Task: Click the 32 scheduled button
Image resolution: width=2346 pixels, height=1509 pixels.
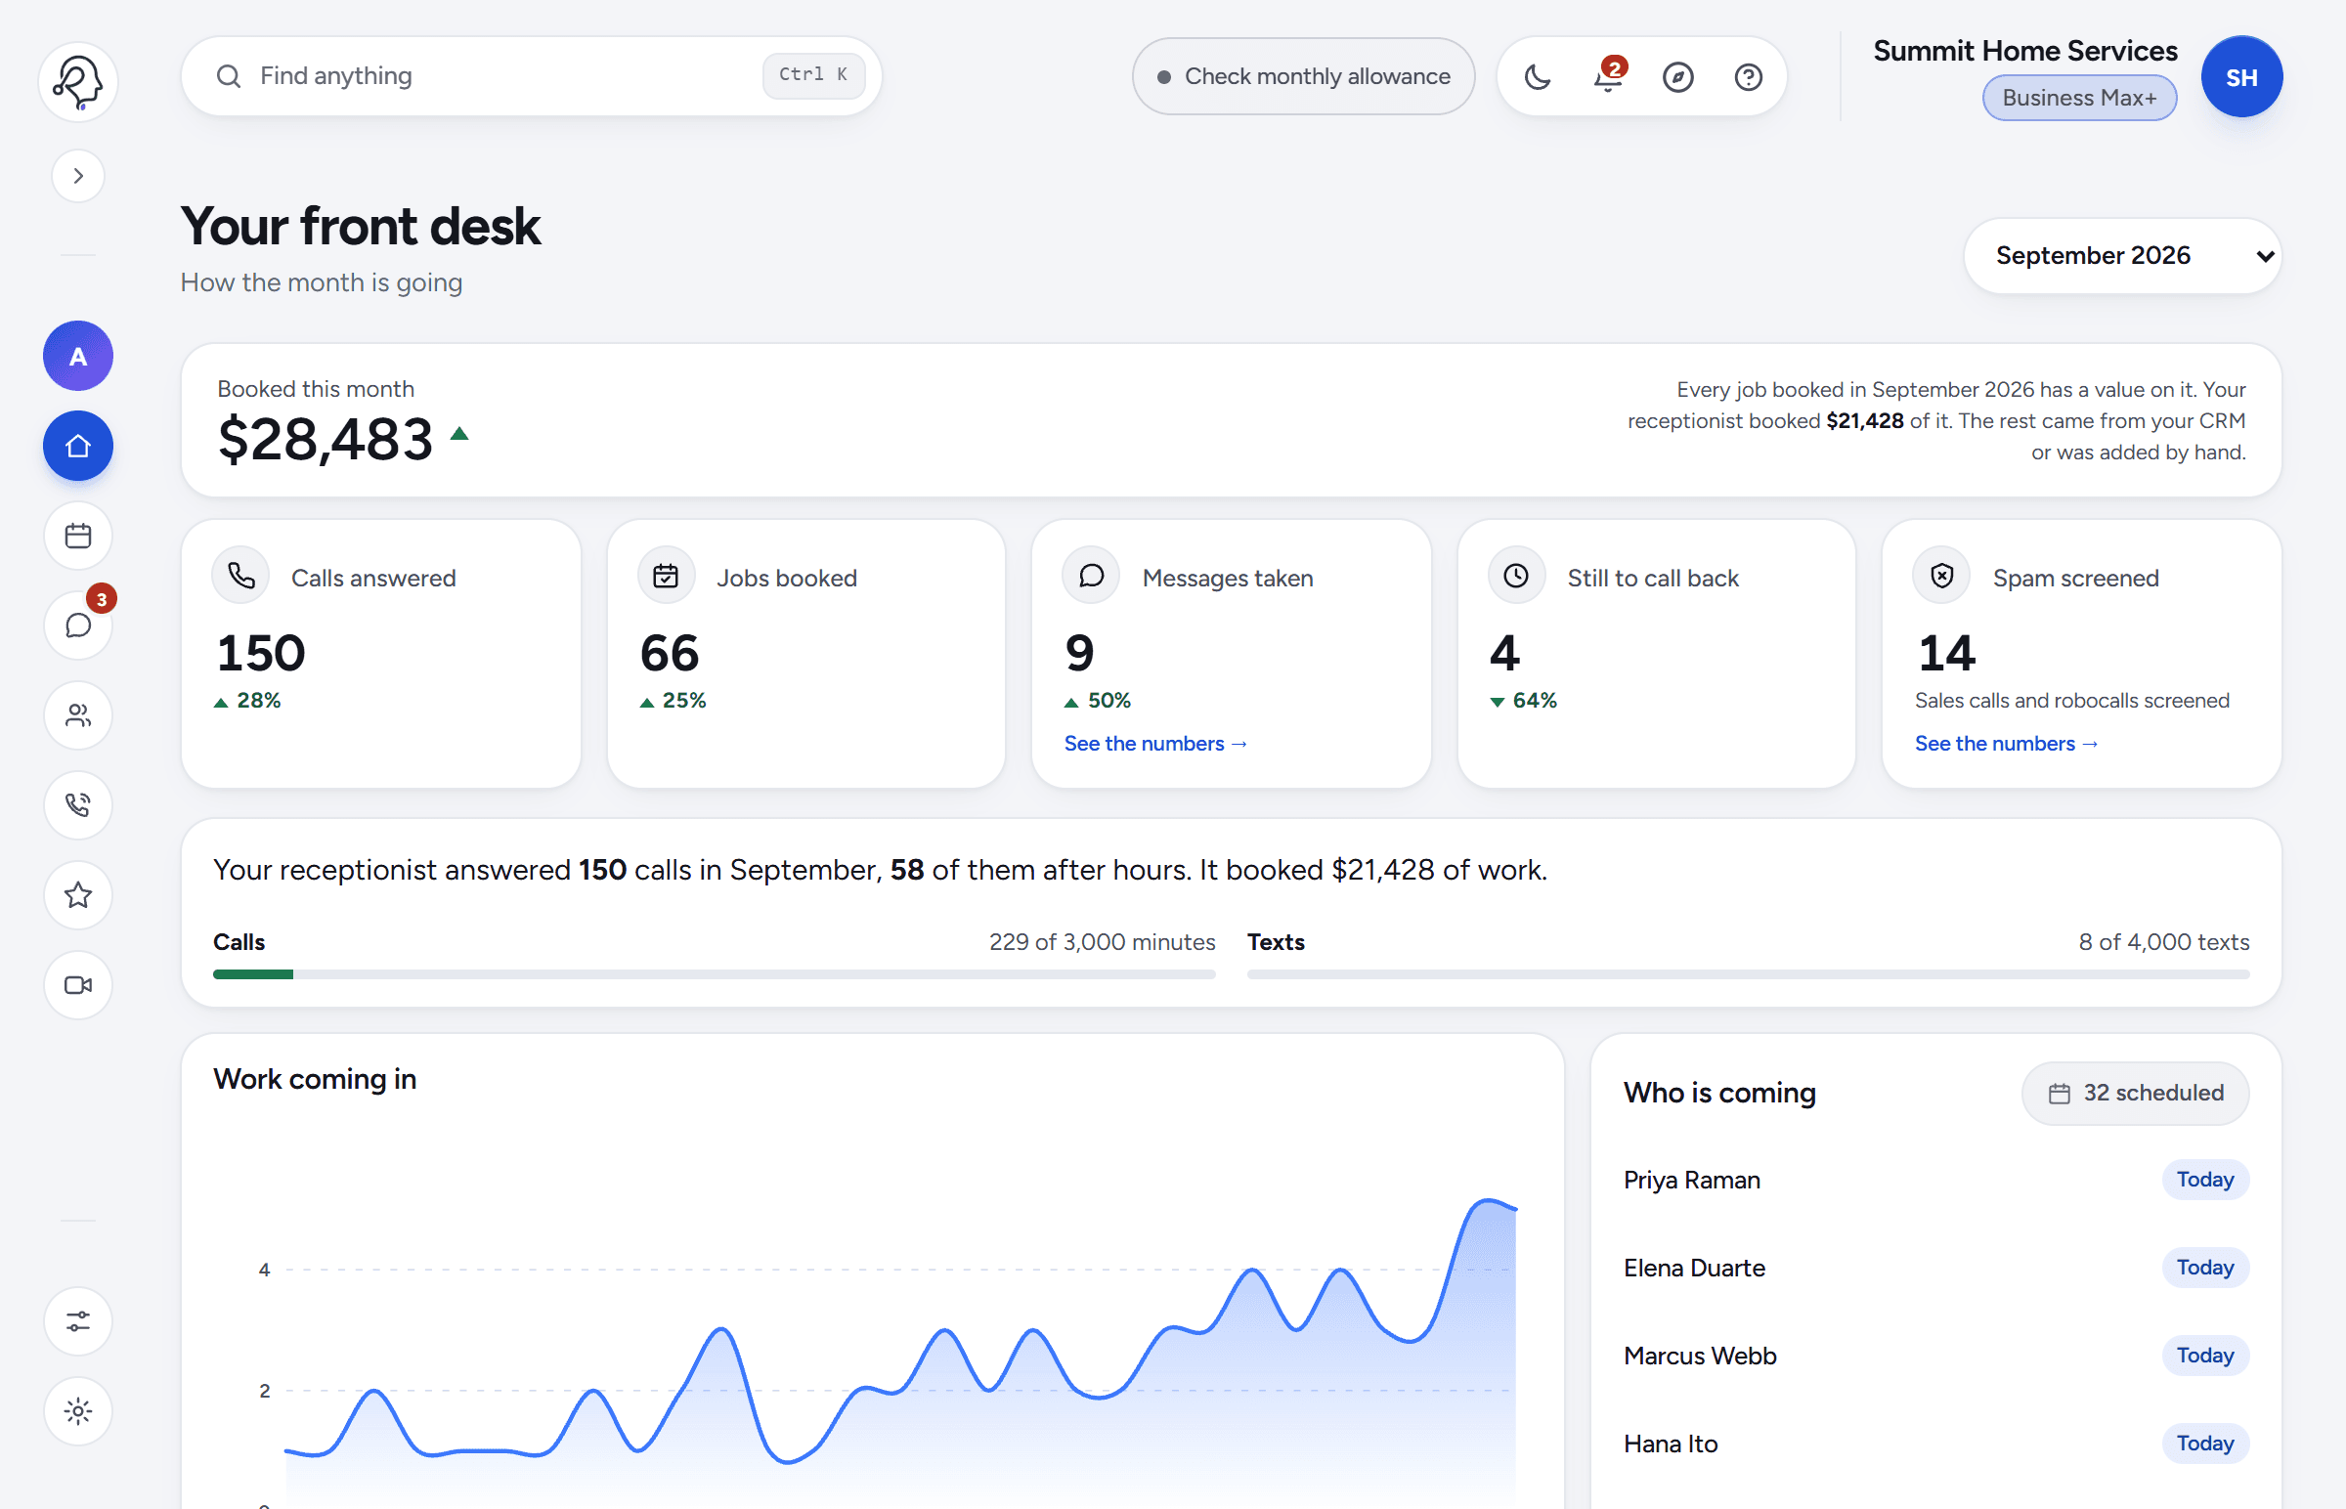Action: click(2135, 1093)
